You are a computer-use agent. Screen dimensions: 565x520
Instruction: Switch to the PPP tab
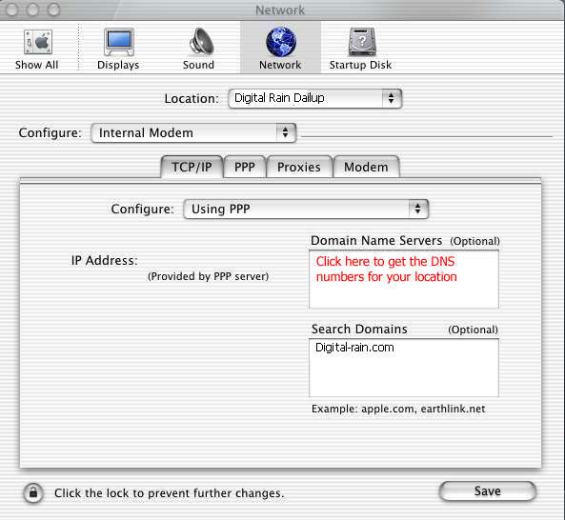point(245,167)
